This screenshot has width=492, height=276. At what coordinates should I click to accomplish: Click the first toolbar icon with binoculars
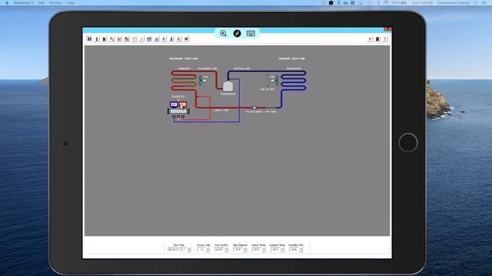pyautogui.click(x=89, y=39)
